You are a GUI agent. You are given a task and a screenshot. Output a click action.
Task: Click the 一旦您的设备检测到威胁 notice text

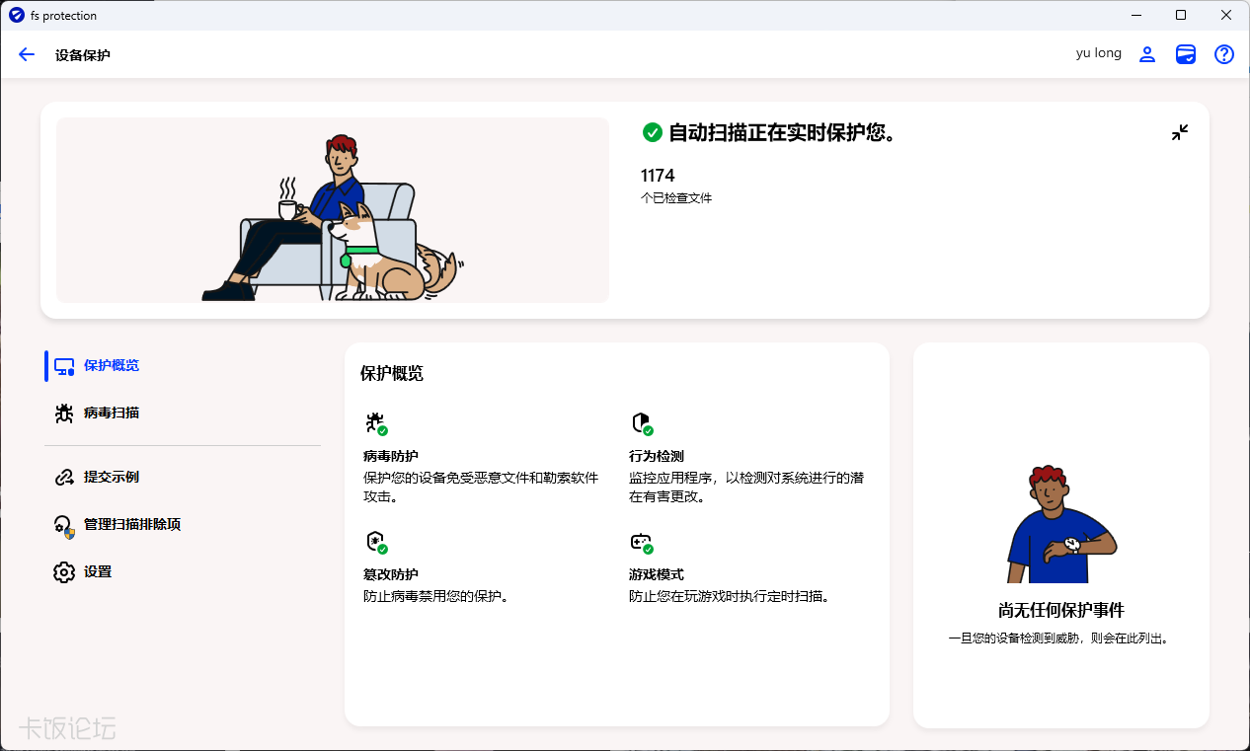1061,638
